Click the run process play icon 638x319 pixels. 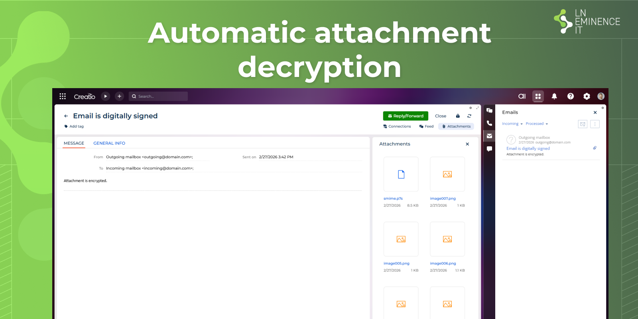(x=105, y=96)
